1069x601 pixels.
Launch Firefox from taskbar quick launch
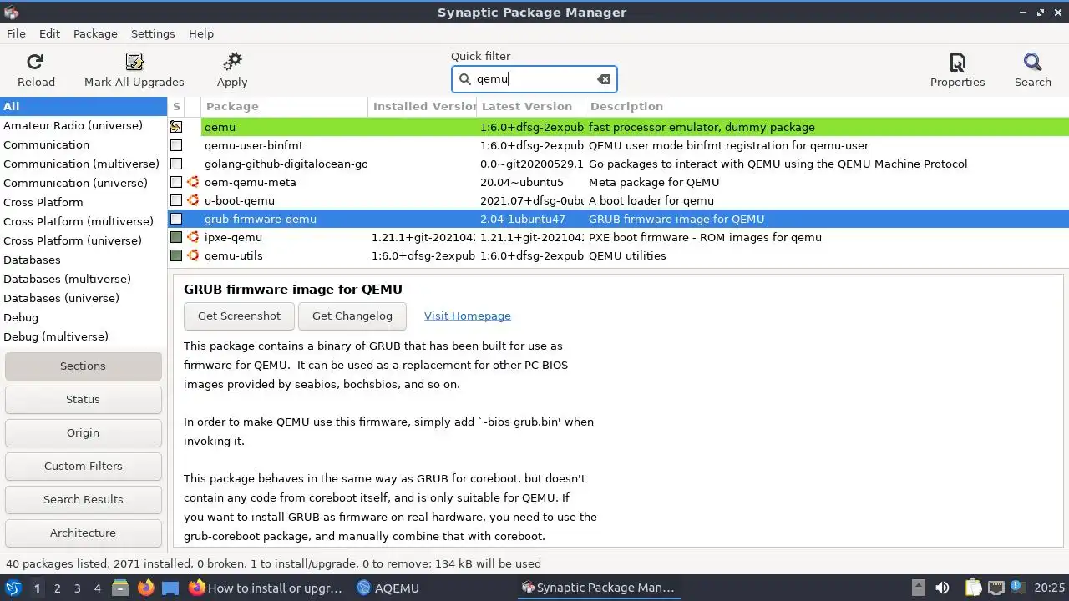tap(145, 588)
